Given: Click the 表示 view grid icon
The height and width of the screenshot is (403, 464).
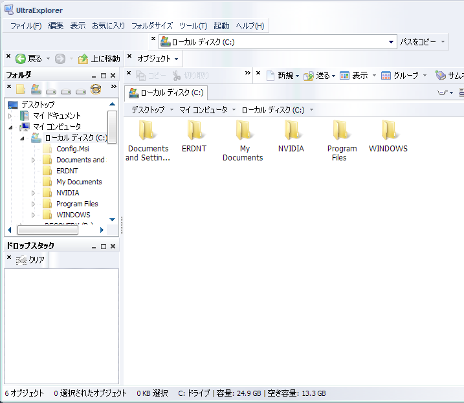Looking at the screenshot, I should click(344, 76).
